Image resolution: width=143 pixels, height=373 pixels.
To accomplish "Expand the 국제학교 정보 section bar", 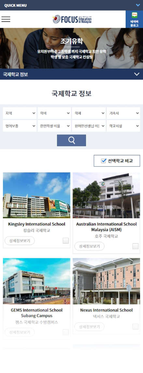I will point(71,74).
